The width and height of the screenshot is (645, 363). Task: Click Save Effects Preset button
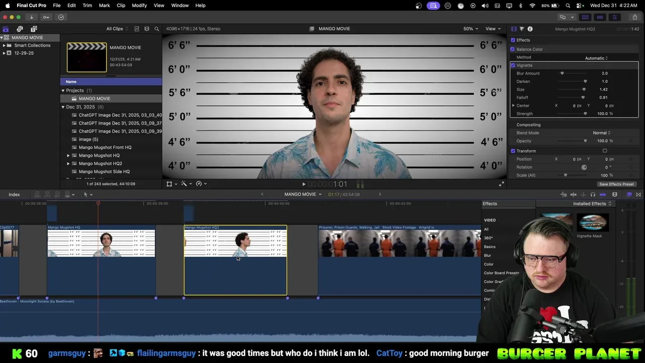coord(616,184)
